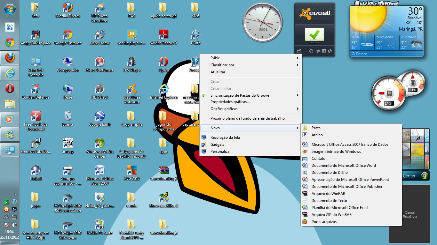
Task: Create Documento de Diário
Action: coord(351,173)
